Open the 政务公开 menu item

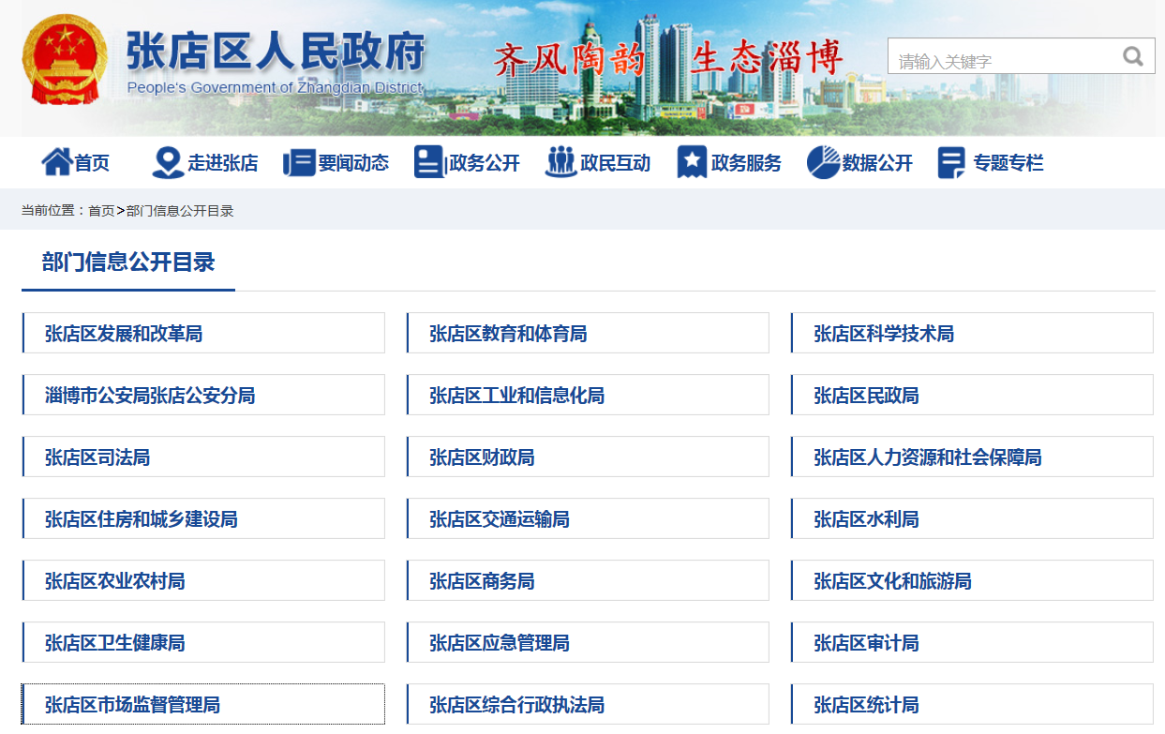coord(484,163)
